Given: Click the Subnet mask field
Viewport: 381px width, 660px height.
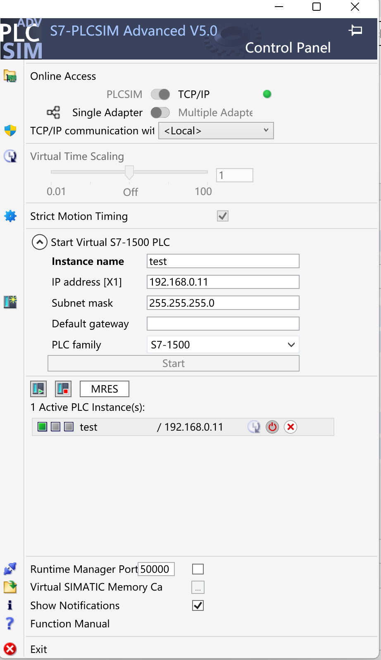Looking at the screenshot, I should [223, 303].
